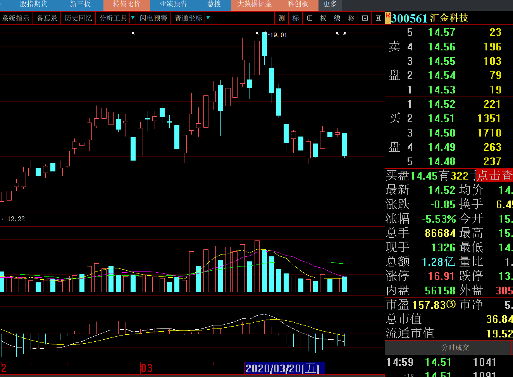The height and width of the screenshot is (377, 513).
Task: Select the 线 line drawing icon
Action: (337, 18)
